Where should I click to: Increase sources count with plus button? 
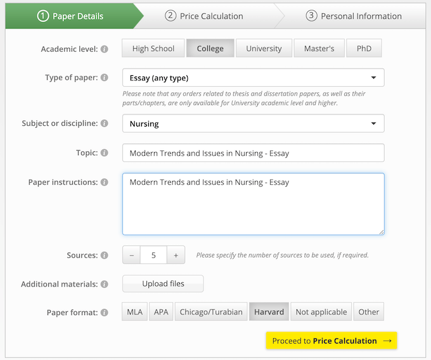176,256
